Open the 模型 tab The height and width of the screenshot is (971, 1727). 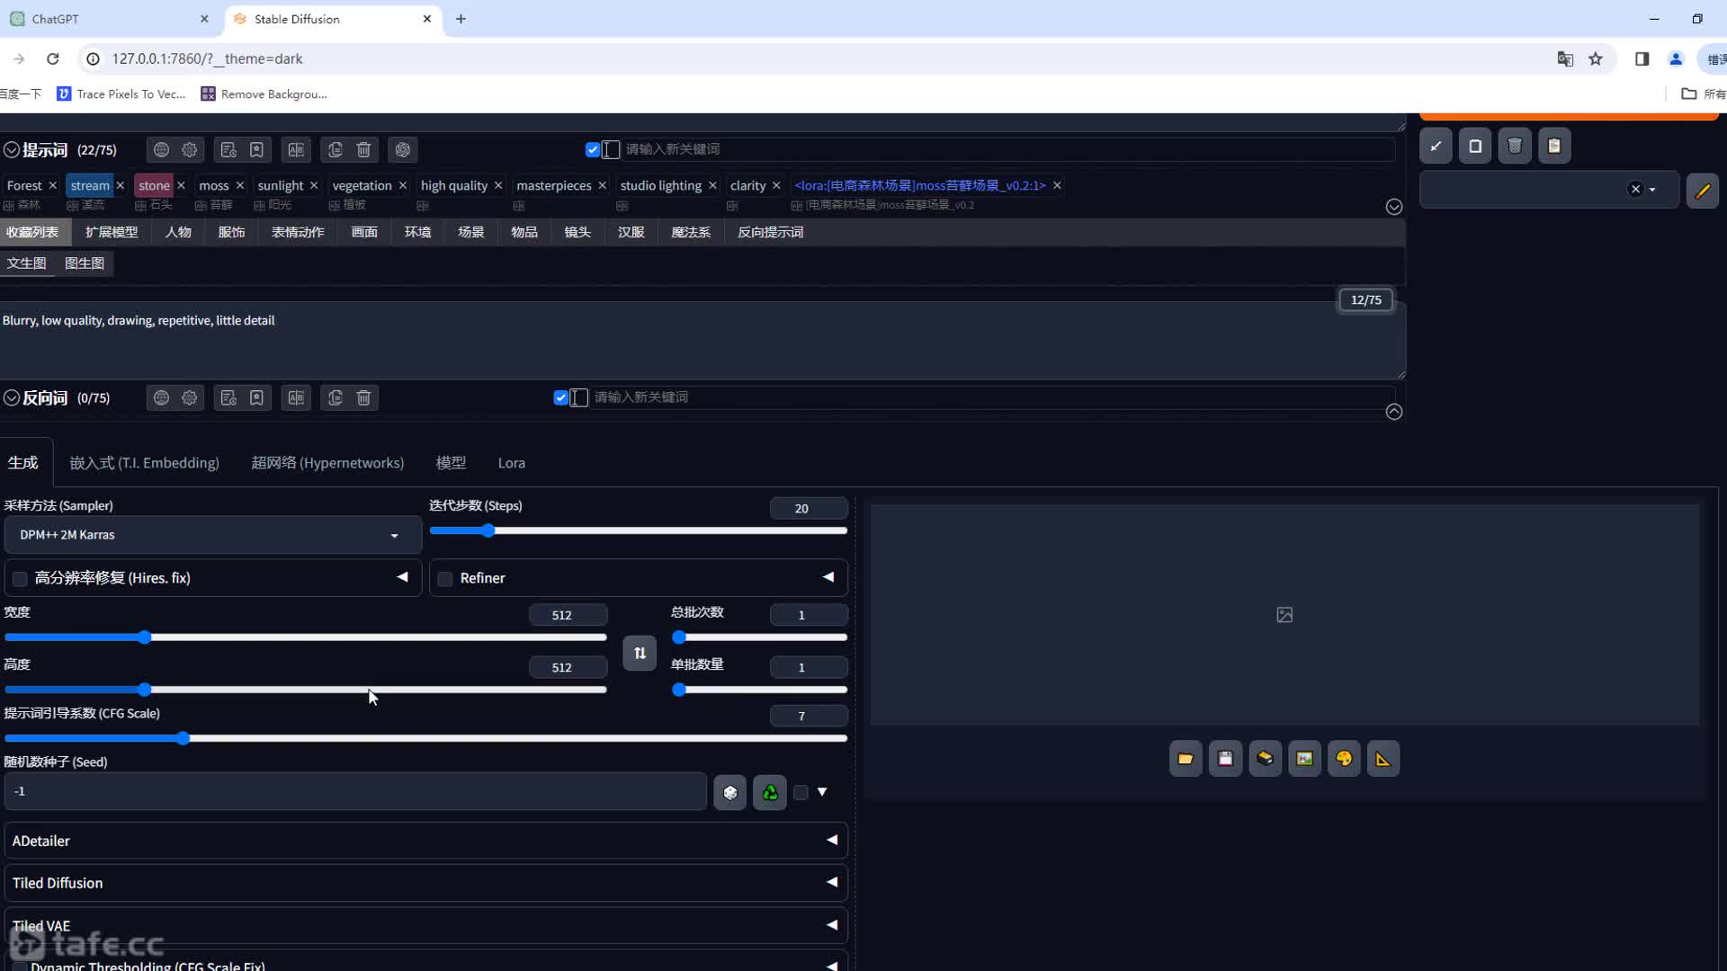[x=451, y=463]
